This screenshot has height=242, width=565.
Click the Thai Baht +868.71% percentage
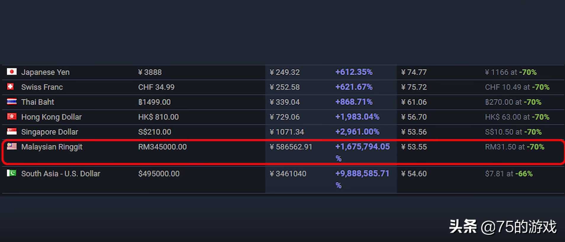pyautogui.click(x=354, y=102)
